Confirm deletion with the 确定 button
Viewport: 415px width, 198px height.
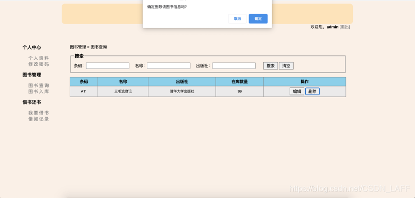coord(258,18)
